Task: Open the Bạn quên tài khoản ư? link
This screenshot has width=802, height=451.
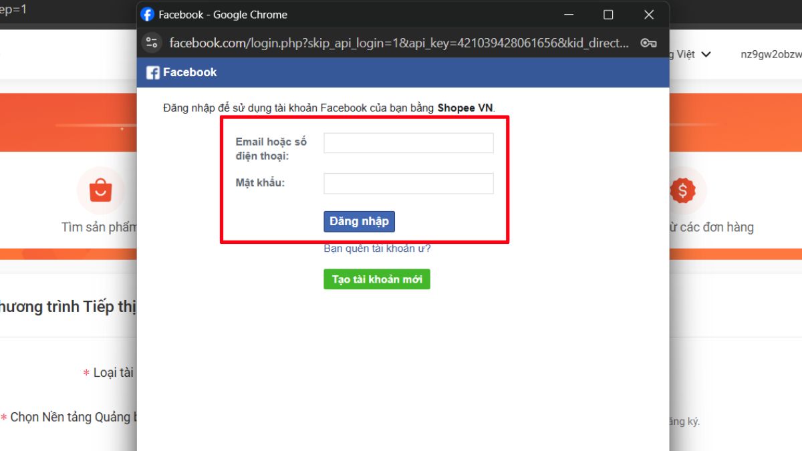Action: 377,249
